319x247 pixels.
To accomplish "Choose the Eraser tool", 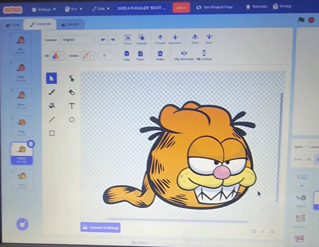I will [72, 92].
